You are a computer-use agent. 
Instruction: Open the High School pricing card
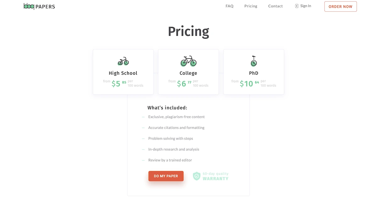[123, 72]
